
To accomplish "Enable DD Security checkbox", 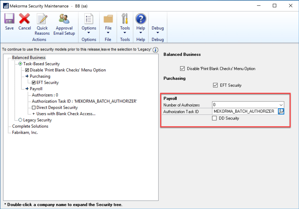I will pos(214,118).
